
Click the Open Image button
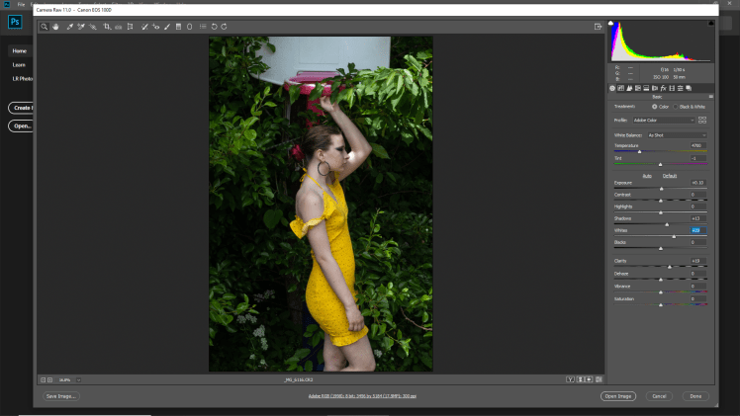pos(617,396)
